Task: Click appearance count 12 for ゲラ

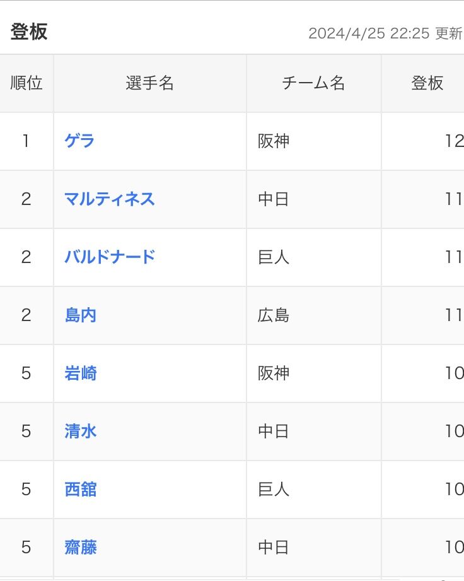Action: tap(455, 141)
